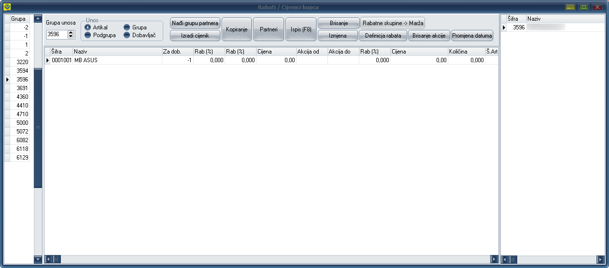
Task: Click right arrow of main grid scrollbar
Action: tap(494, 259)
